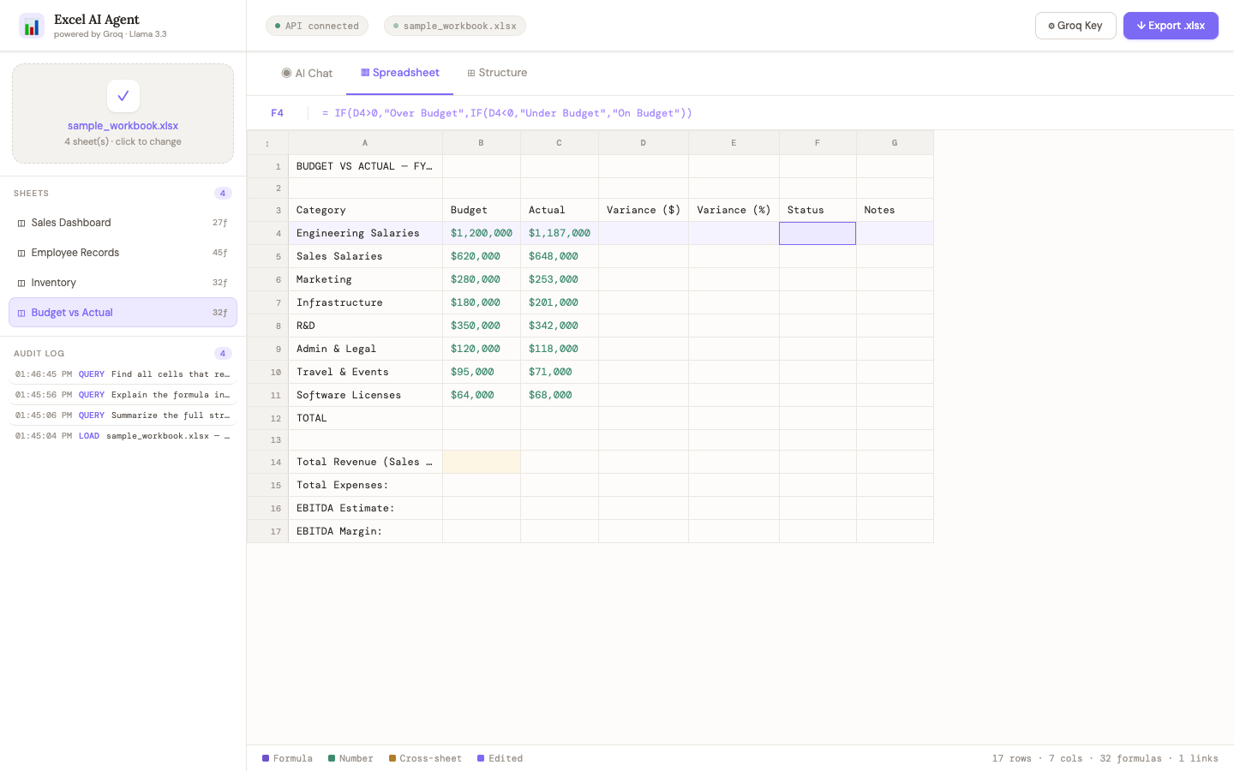The width and height of the screenshot is (1234, 771).
Task: Select column A header
Action: tap(365, 143)
